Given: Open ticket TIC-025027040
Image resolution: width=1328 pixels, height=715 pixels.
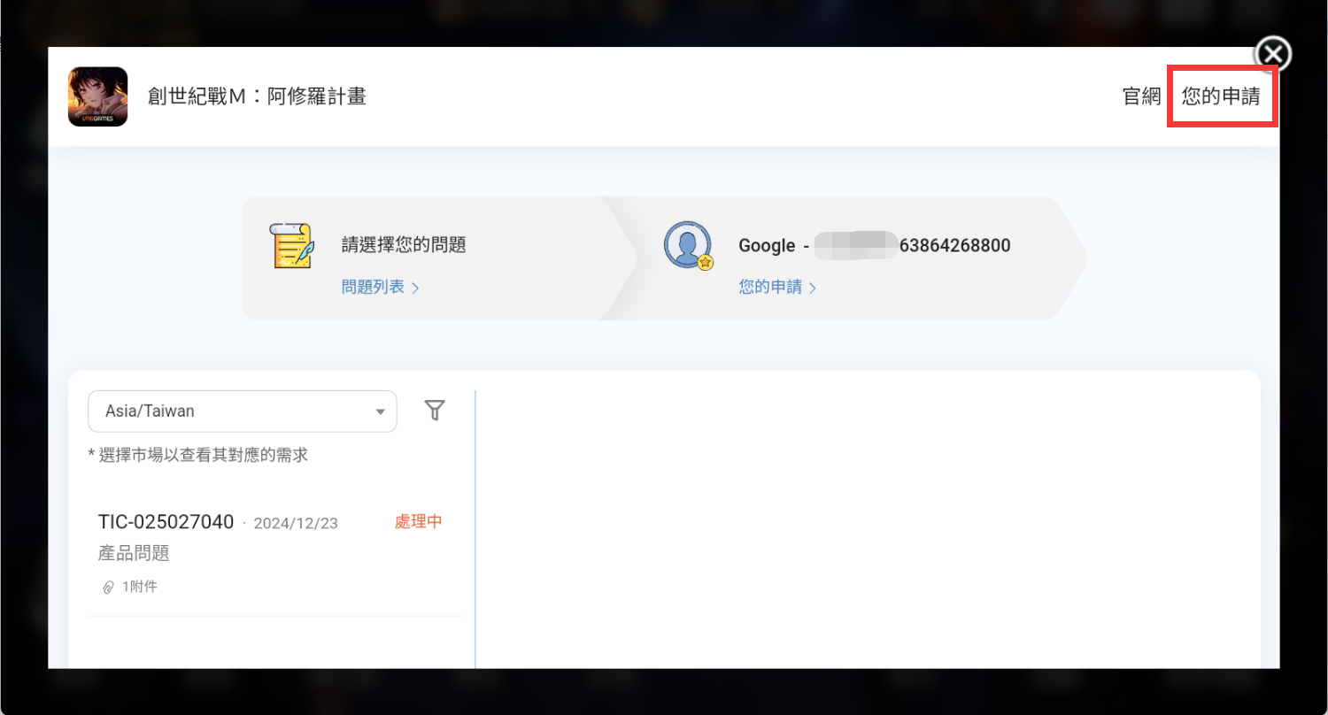Looking at the screenshot, I should [x=166, y=522].
